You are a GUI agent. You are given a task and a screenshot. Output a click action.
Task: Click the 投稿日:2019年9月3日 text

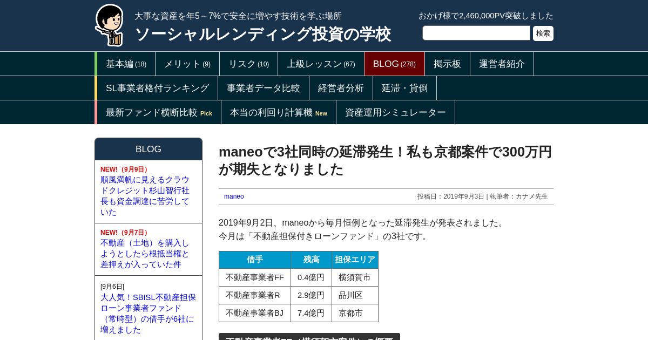[450, 196]
